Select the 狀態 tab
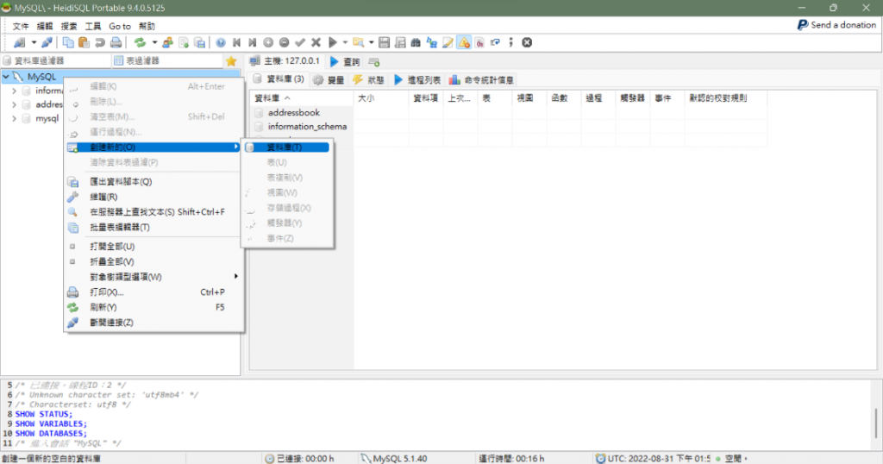 click(x=368, y=80)
